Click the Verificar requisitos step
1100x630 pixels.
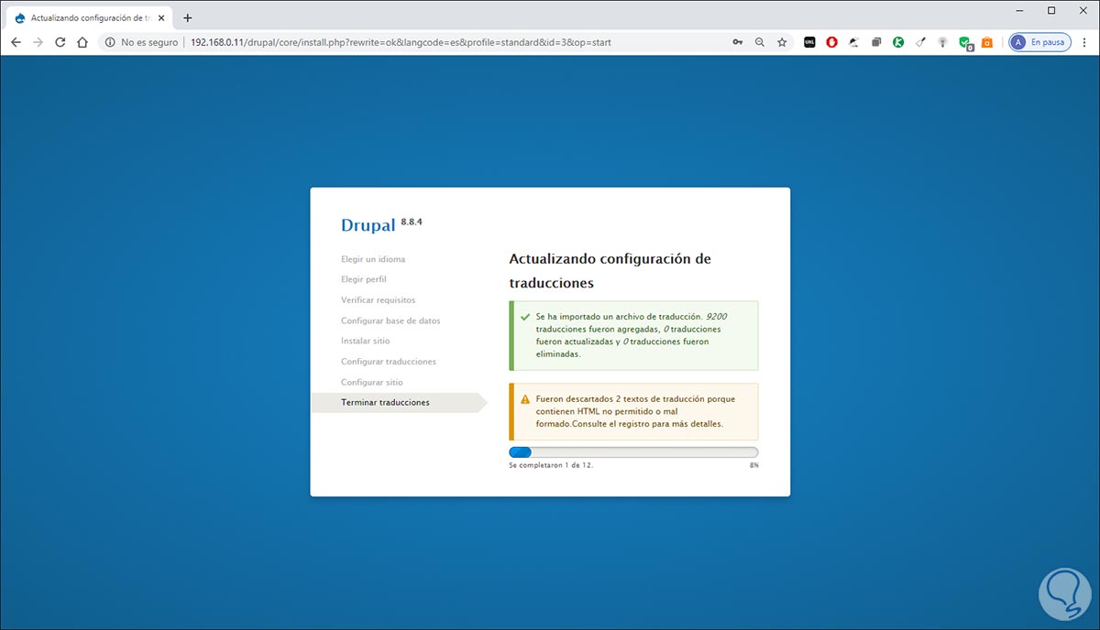(x=378, y=300)
